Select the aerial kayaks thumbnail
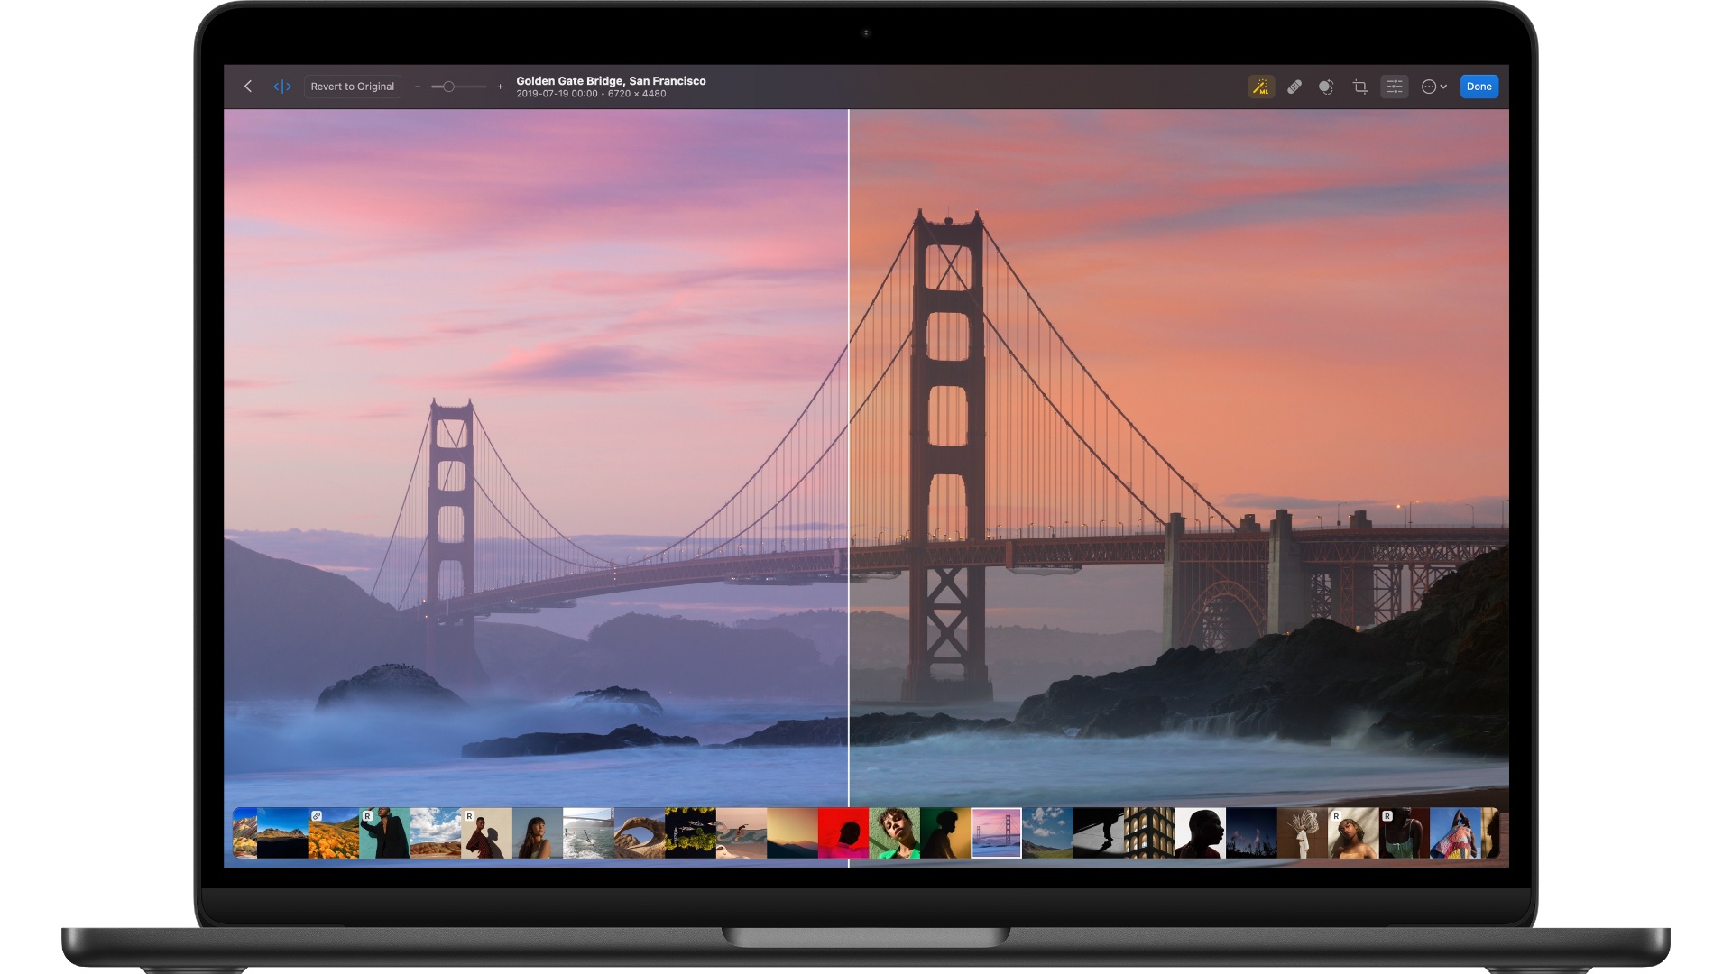The image size is (1732, 974). pos(691,833)
